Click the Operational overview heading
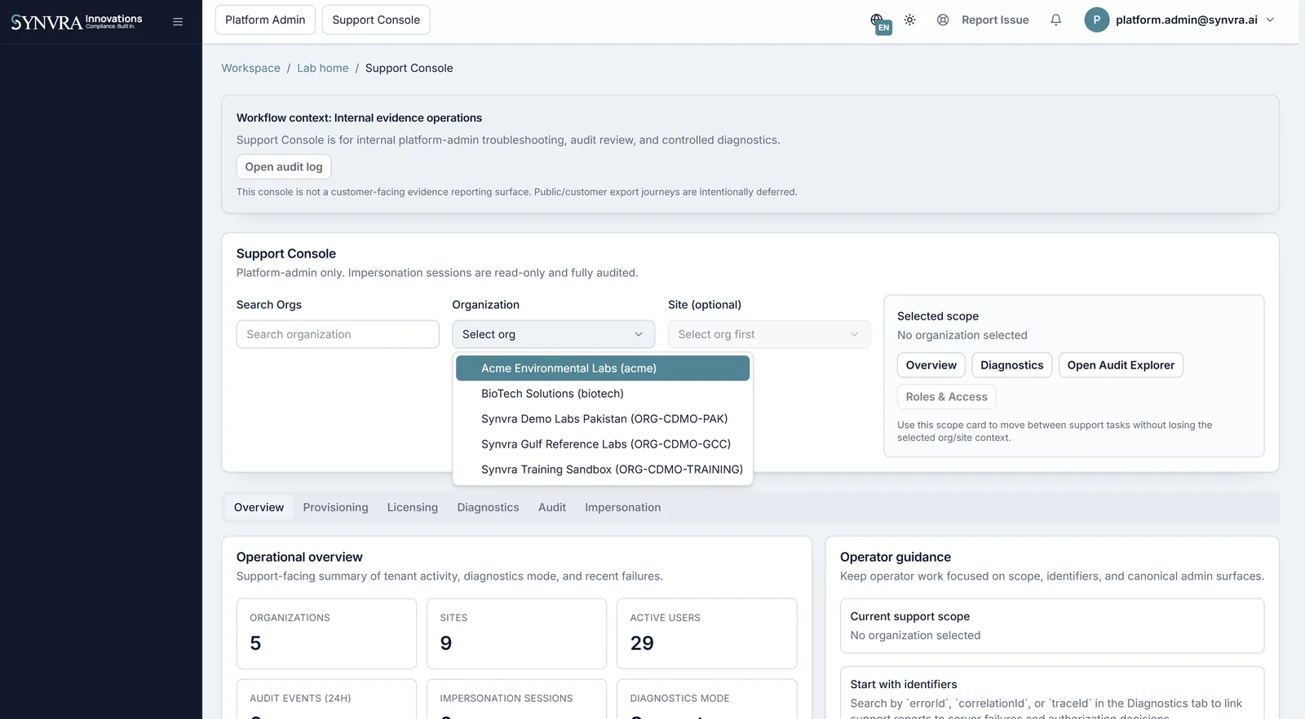The image size is (1305, 719). (299, 558)
